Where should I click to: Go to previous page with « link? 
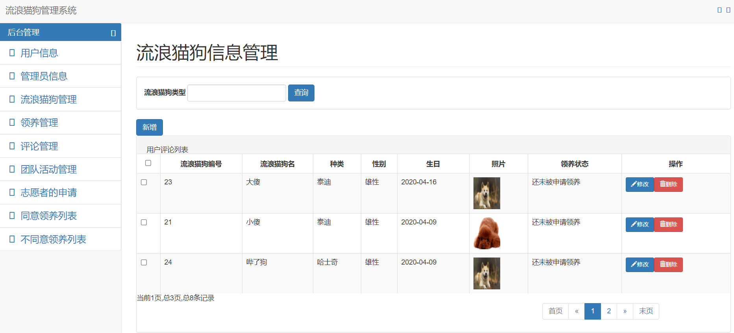(x=577, y=311)
